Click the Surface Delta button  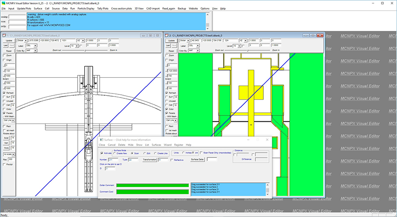pos(197,159)
